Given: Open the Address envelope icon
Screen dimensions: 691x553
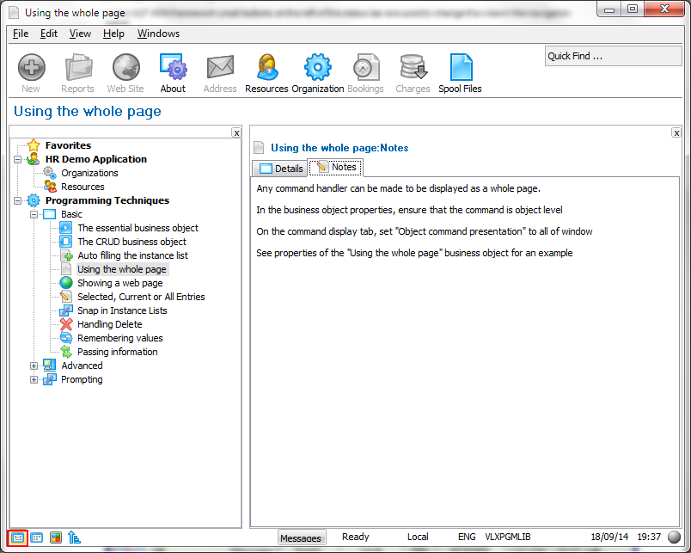Looking at the screenshot, I should click(220, 68).
